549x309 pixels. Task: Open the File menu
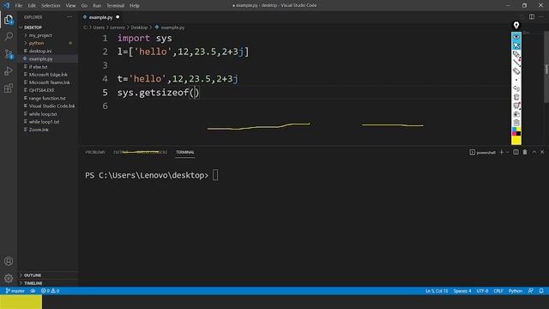click(x=19, y=6)
